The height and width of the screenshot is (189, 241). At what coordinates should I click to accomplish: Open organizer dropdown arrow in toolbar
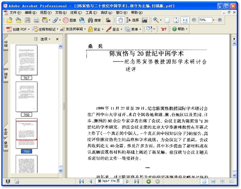point(49,20)
